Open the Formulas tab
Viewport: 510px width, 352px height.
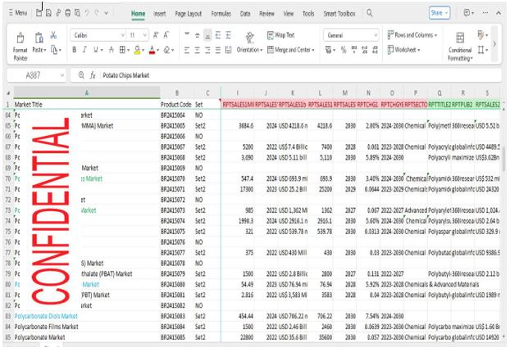pyautogui.click(x=221, y=14)
